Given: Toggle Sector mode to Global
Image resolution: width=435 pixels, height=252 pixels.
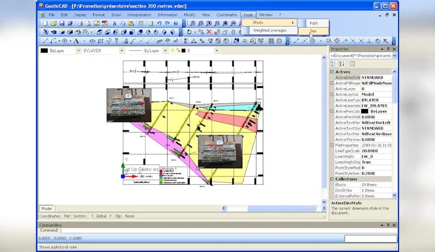Looking at the screenshot, I should [101, 216].
